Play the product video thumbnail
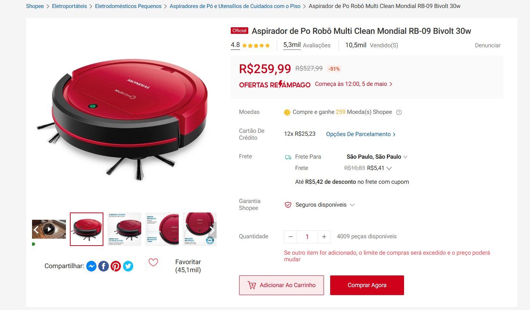This screenshot has width=530, height=310. tap(49, 229)
